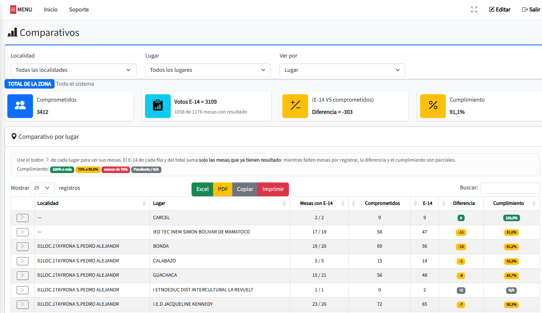Screen dimensions: 542x313
Task: Click the red menos de 70% legend badge
Action: [116, 169]
